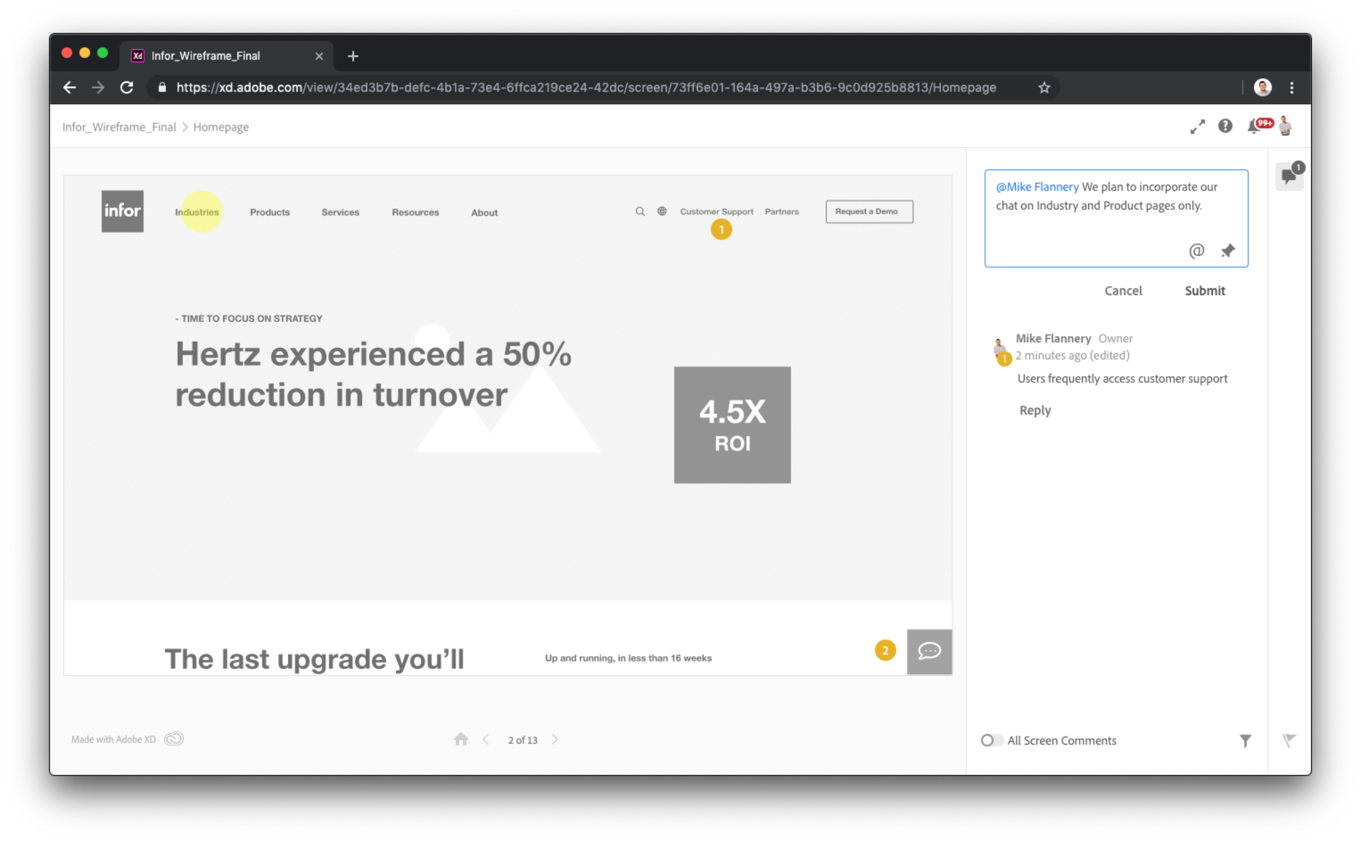Go to next screen arrow
Image resolution: width=1361 pixels, height=841 pixels.
(555, 739)
